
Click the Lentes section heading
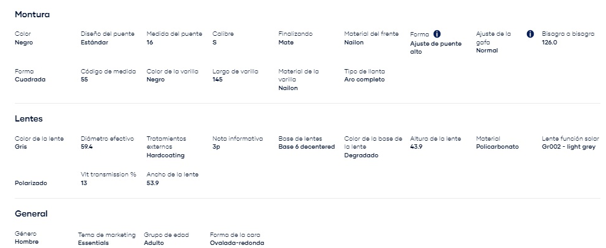pyautogui.click(x=28, y=119)
